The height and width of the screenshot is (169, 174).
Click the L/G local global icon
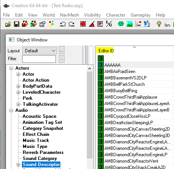pyautogui.click(x=109, y=24)
